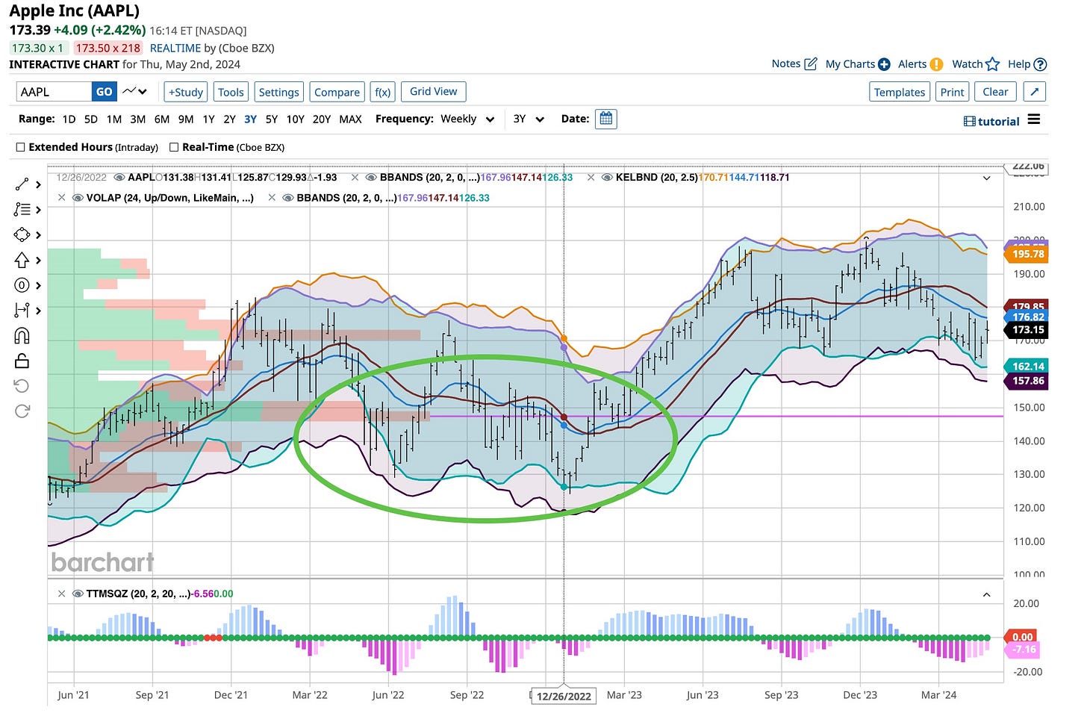Open the chart type dropdown arrow
Viewport: 1087px width, 719px height.
click(143, 92)
